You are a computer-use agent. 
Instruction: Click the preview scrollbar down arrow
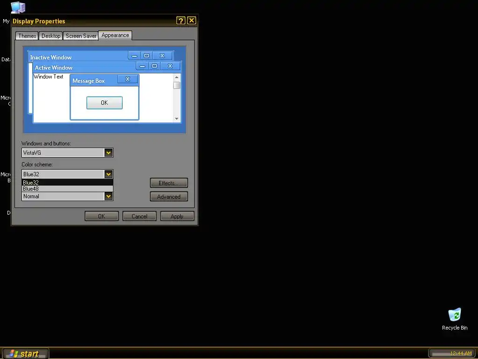176,119
